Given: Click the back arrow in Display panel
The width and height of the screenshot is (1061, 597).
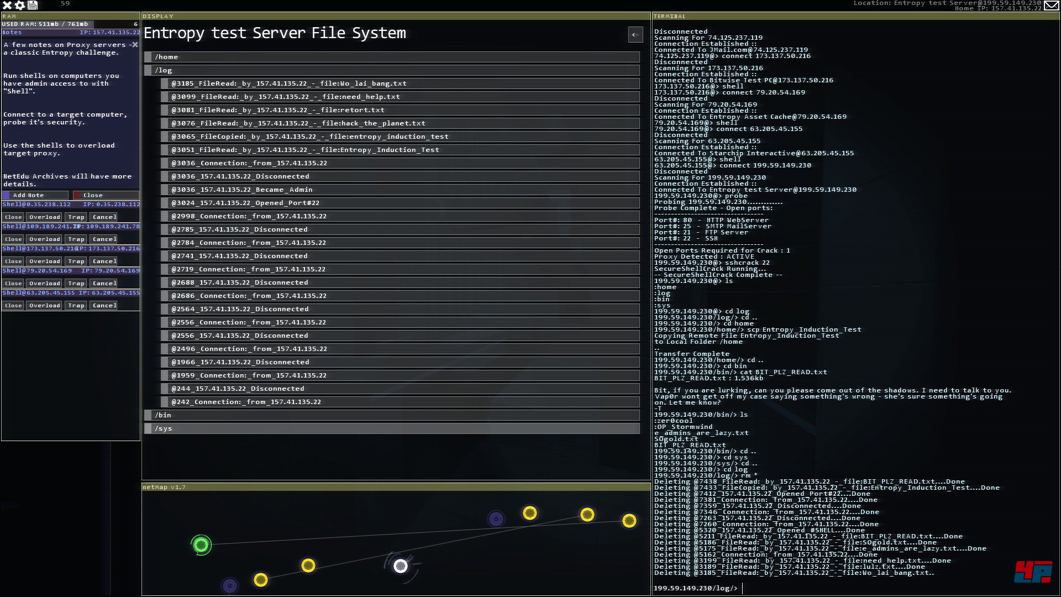Looking at the screenshot, I should pos(635,35).
